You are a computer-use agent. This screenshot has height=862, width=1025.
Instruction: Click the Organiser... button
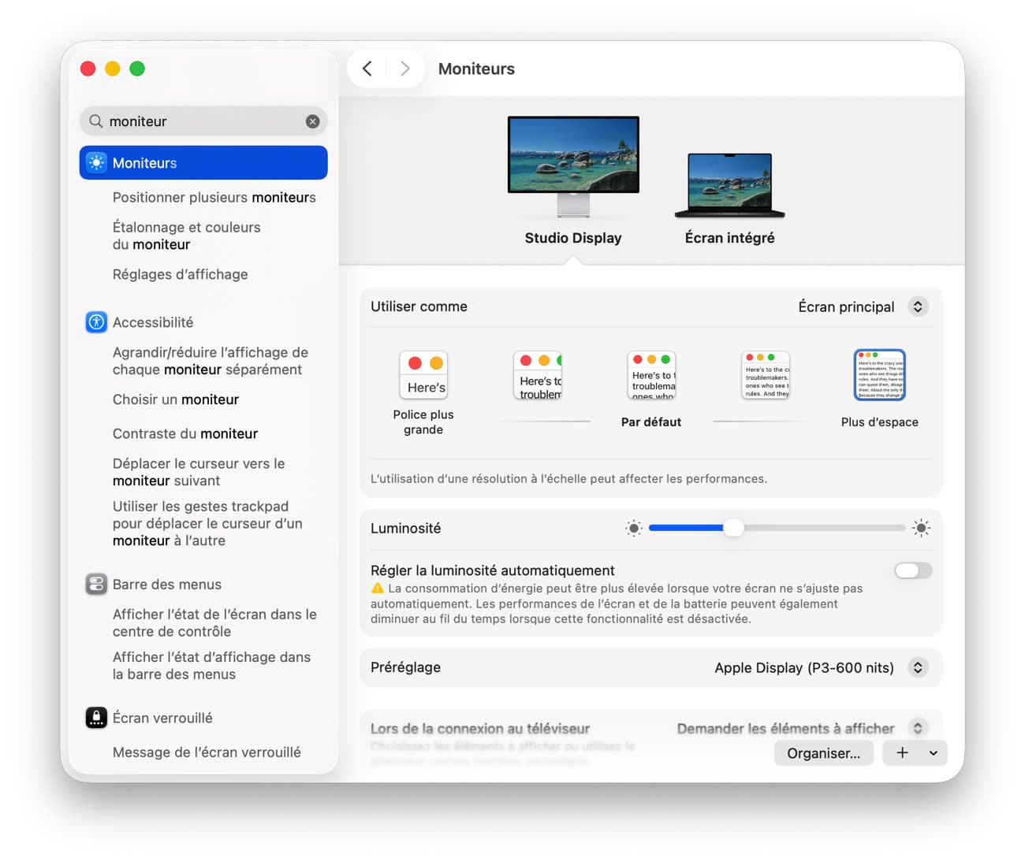tap(823, 753)
